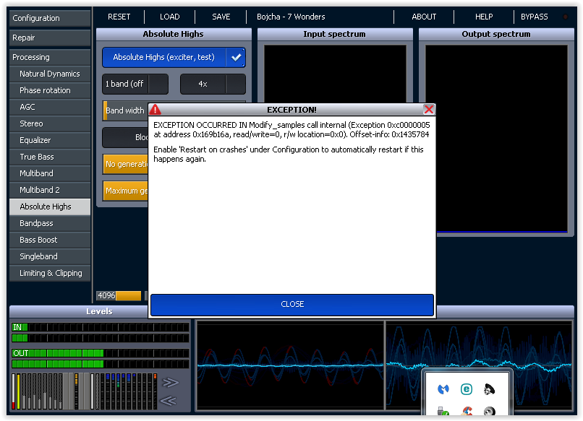Click the grey round speaker tray icon
Viewport: 583px width, 421px height.
pos(489,412)
